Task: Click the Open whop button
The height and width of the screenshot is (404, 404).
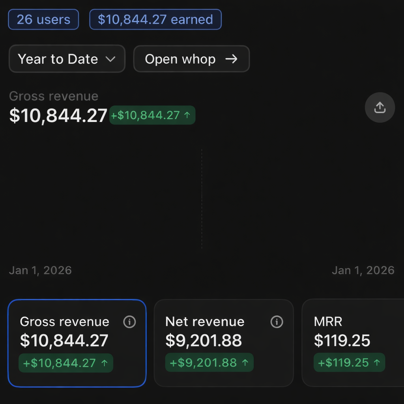Action: point(191,59)
